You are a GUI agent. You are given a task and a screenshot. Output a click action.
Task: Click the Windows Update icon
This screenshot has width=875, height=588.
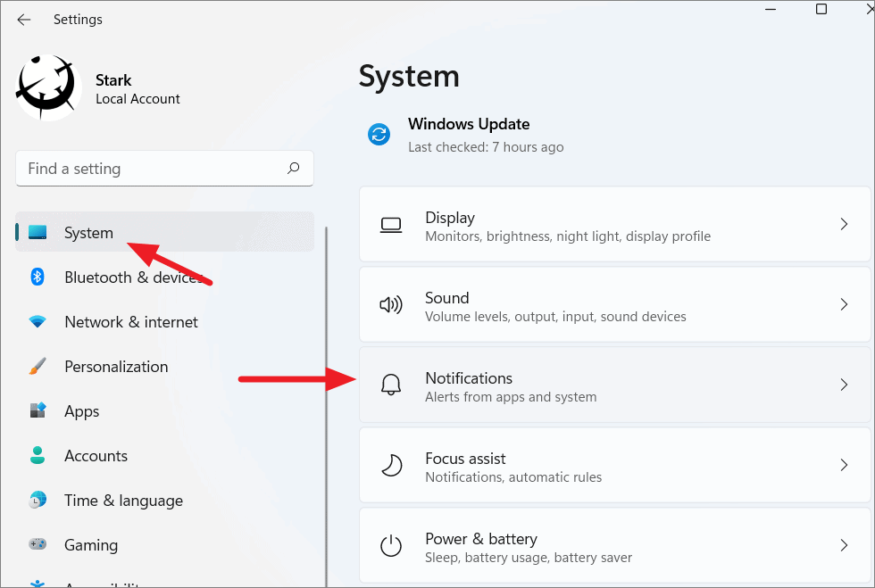point(379,134)
